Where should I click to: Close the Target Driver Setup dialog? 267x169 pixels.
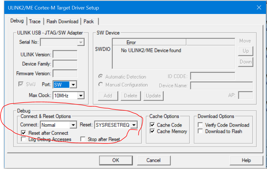259,8
